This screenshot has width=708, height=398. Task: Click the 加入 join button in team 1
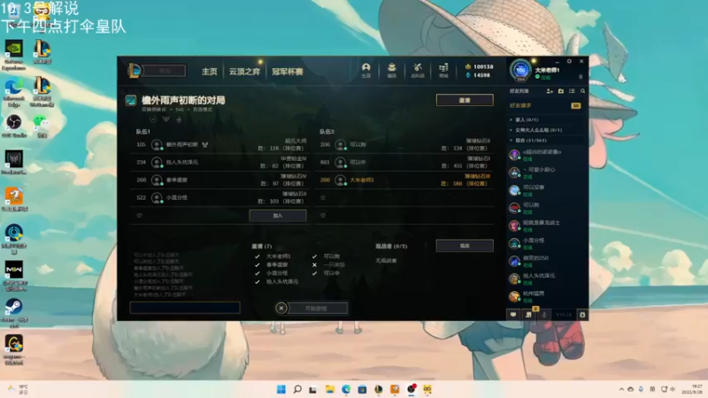[x=278, y=216]
